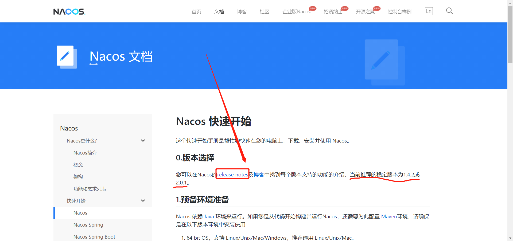Click the NACOS logo

(x=69, y=11)
